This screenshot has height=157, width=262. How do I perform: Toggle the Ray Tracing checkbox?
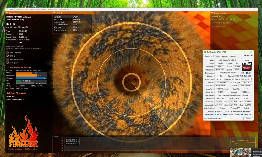(x=224, y=114)
